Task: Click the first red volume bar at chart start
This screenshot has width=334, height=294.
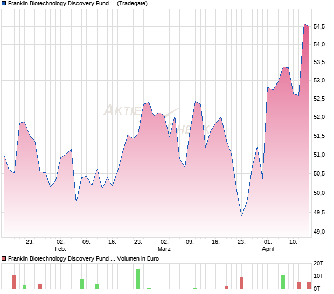Action: coord(14,282)
